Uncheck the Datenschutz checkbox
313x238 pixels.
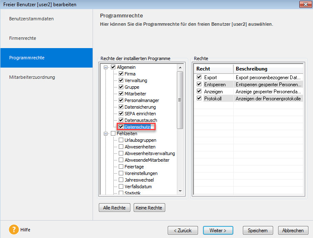(121, 127)
